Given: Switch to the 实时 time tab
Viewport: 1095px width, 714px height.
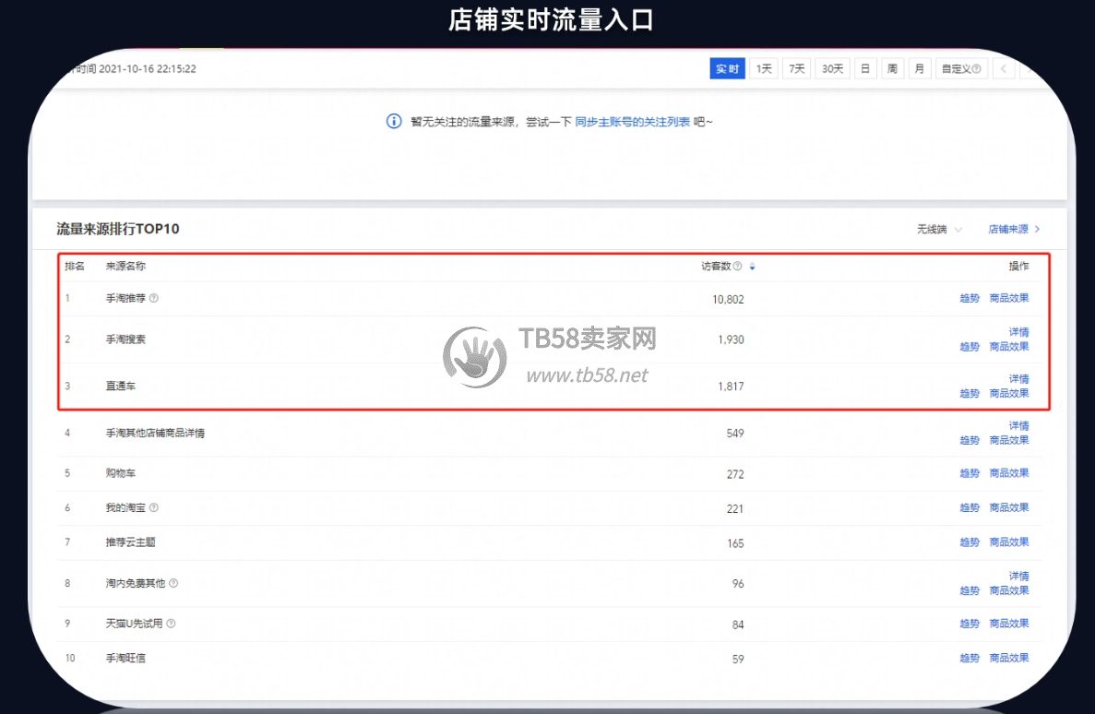Looking at the screenshot, I should [727, 68].
